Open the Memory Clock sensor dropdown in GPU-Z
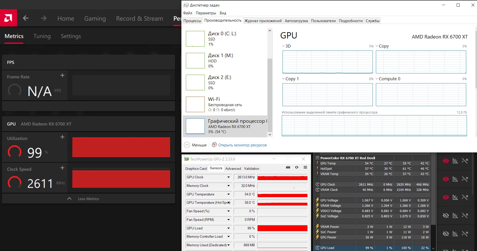Screen dimensions: 477x251 pos(228,186)
